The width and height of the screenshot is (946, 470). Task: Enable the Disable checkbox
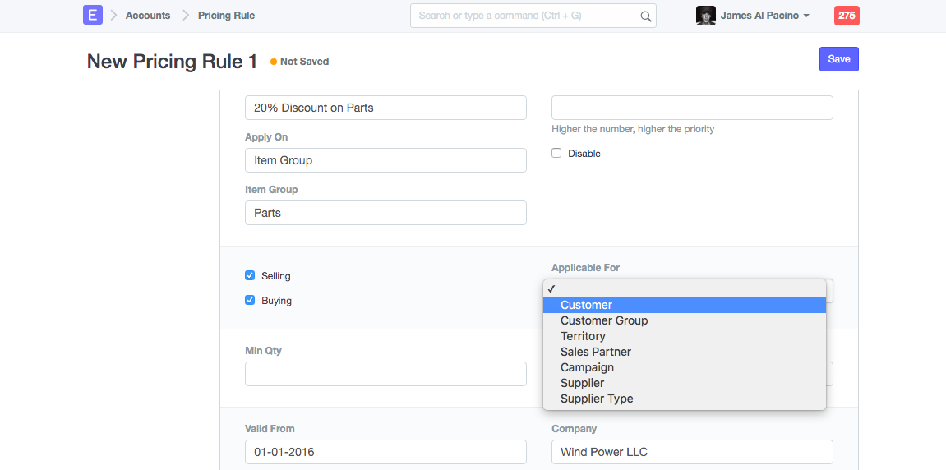[556, 154]
